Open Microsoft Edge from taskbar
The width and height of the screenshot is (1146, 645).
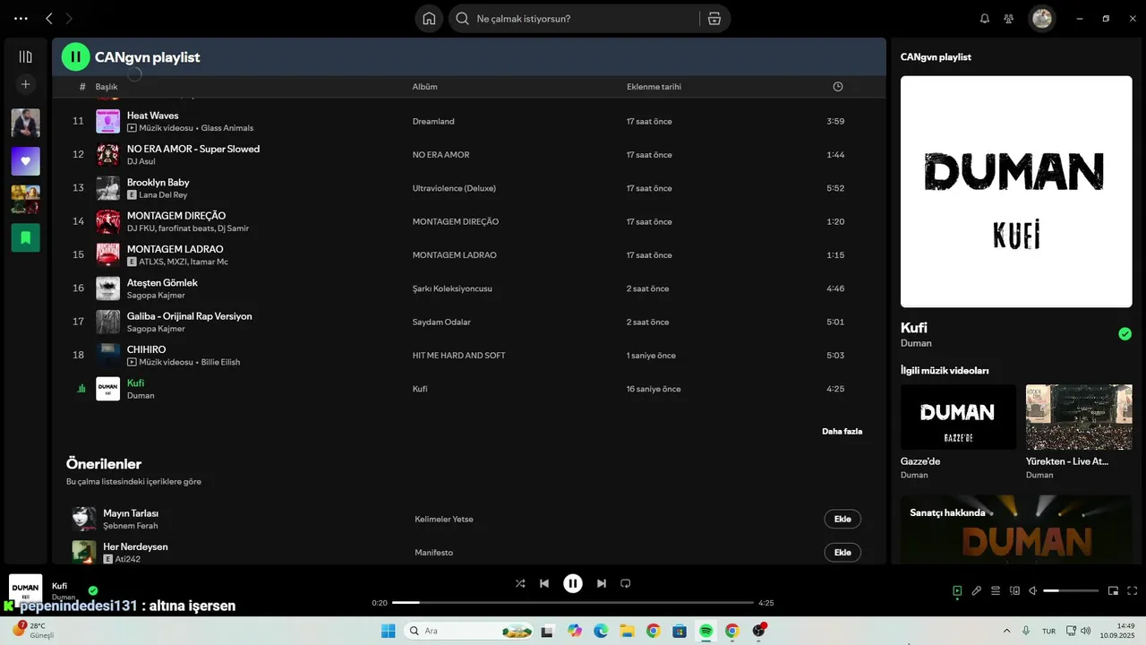(601, 631)
